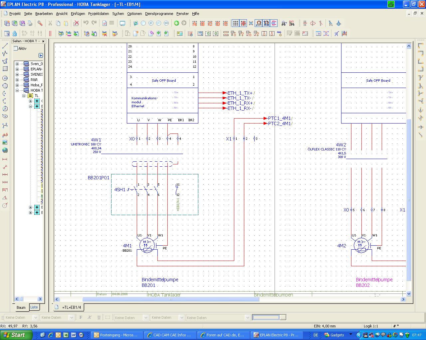Viewport: 426px width, 340px height.
Task: Click the green back navigation arrow
Action: point(176,23)
